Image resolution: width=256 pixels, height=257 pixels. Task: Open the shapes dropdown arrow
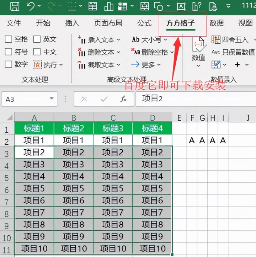click(x=168, y=6)
